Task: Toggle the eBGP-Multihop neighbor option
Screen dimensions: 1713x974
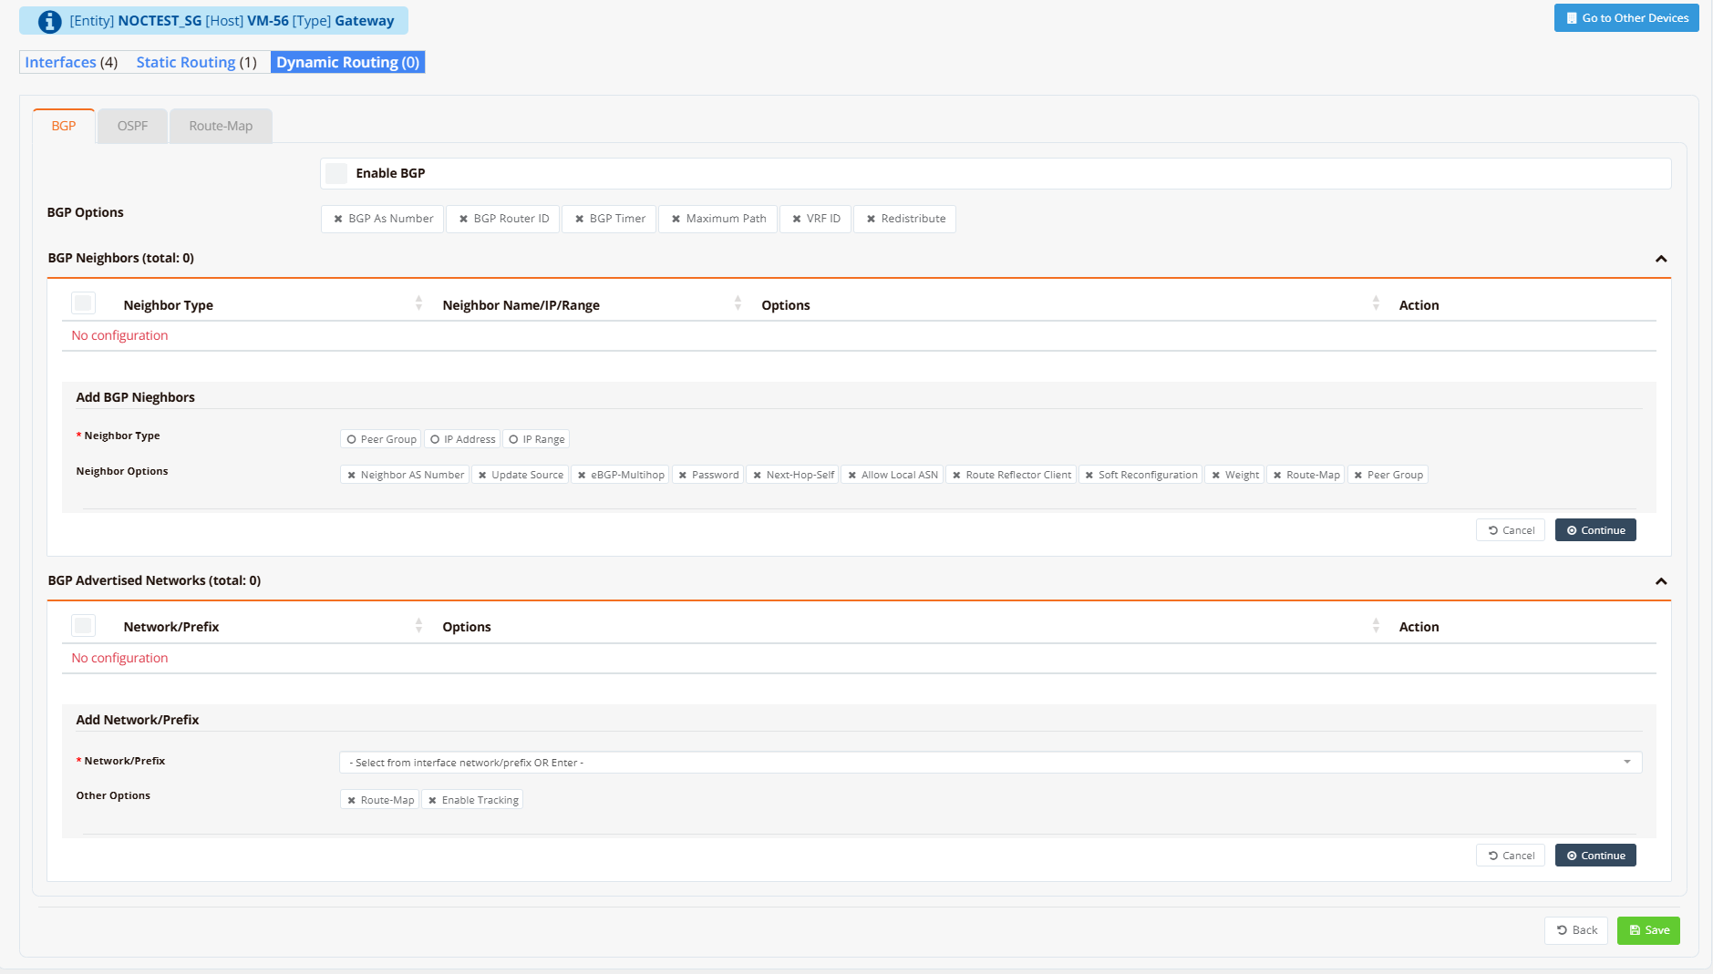Action: click(x=621, y=475)
